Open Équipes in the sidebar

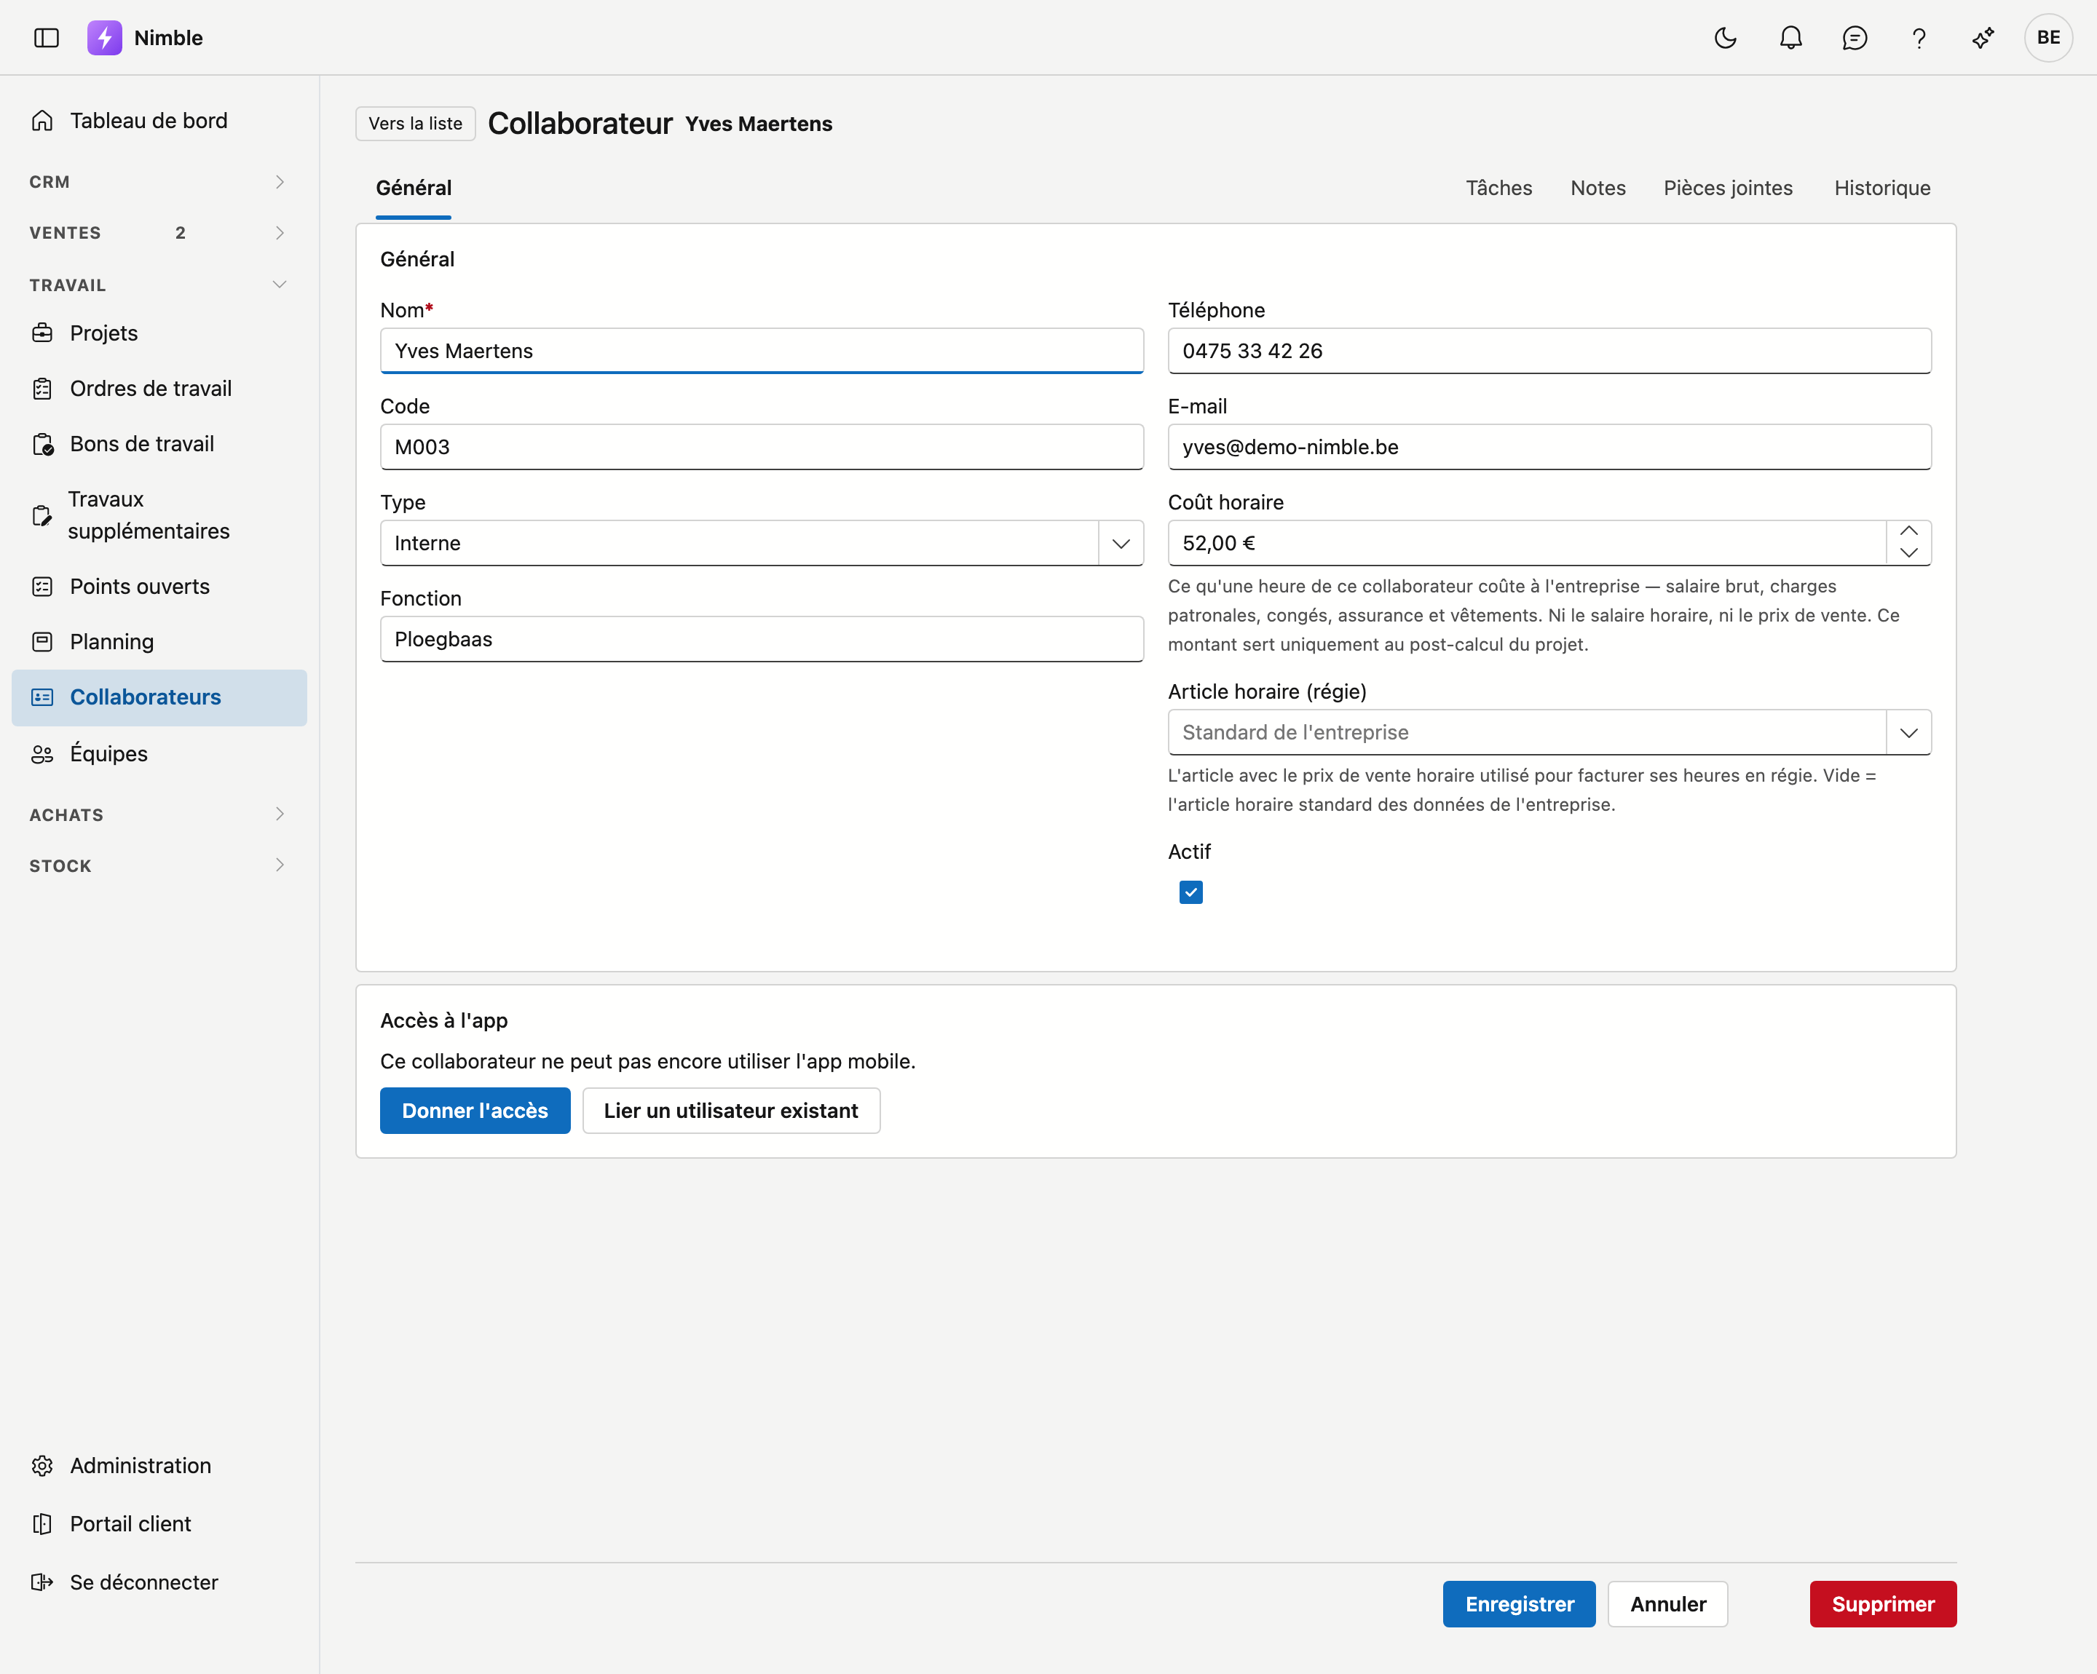(x=159, y=753)
